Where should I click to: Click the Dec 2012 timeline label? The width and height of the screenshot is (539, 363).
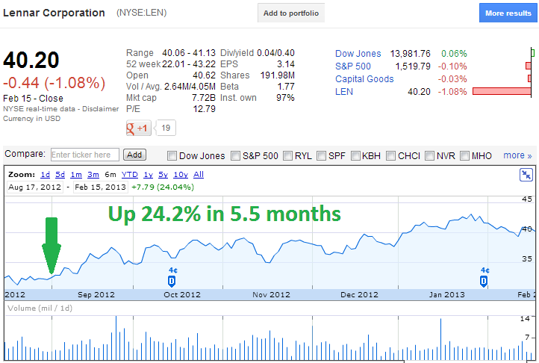[359, 295]
